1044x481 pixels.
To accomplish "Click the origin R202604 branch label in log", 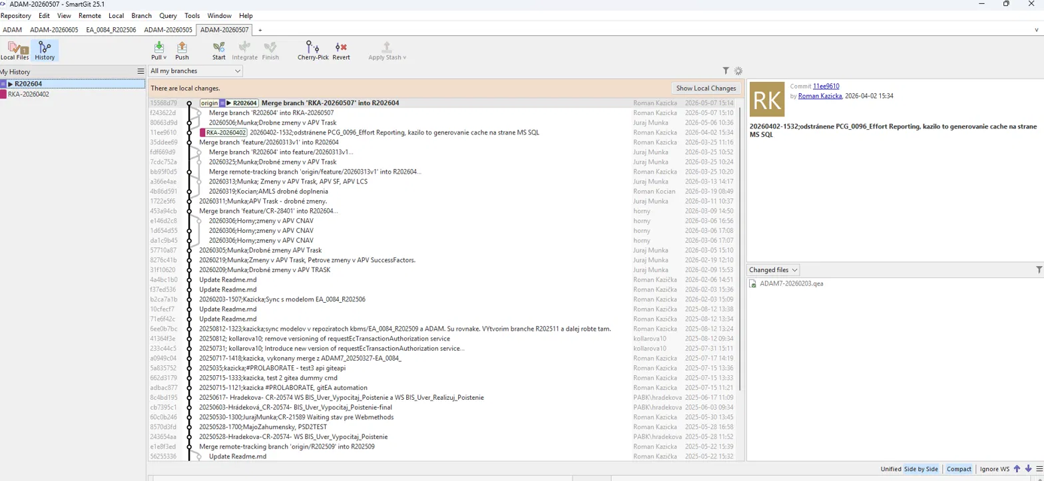I will click(x=230, y=103).
